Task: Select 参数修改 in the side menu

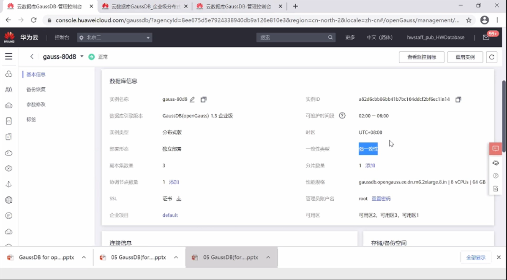Action: (36, 105)
